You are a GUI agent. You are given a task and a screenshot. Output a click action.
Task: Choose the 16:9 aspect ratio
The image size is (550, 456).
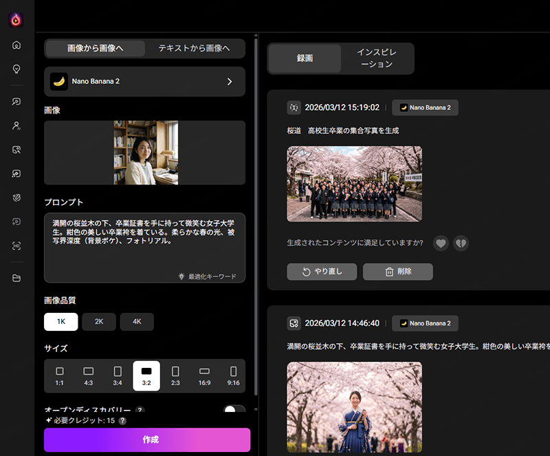tap(204, 376)
